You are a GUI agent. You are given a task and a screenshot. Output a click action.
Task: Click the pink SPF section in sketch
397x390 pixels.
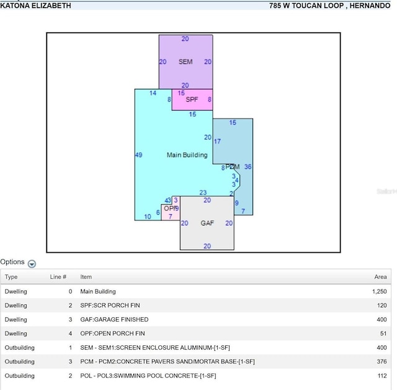(192, 99)
